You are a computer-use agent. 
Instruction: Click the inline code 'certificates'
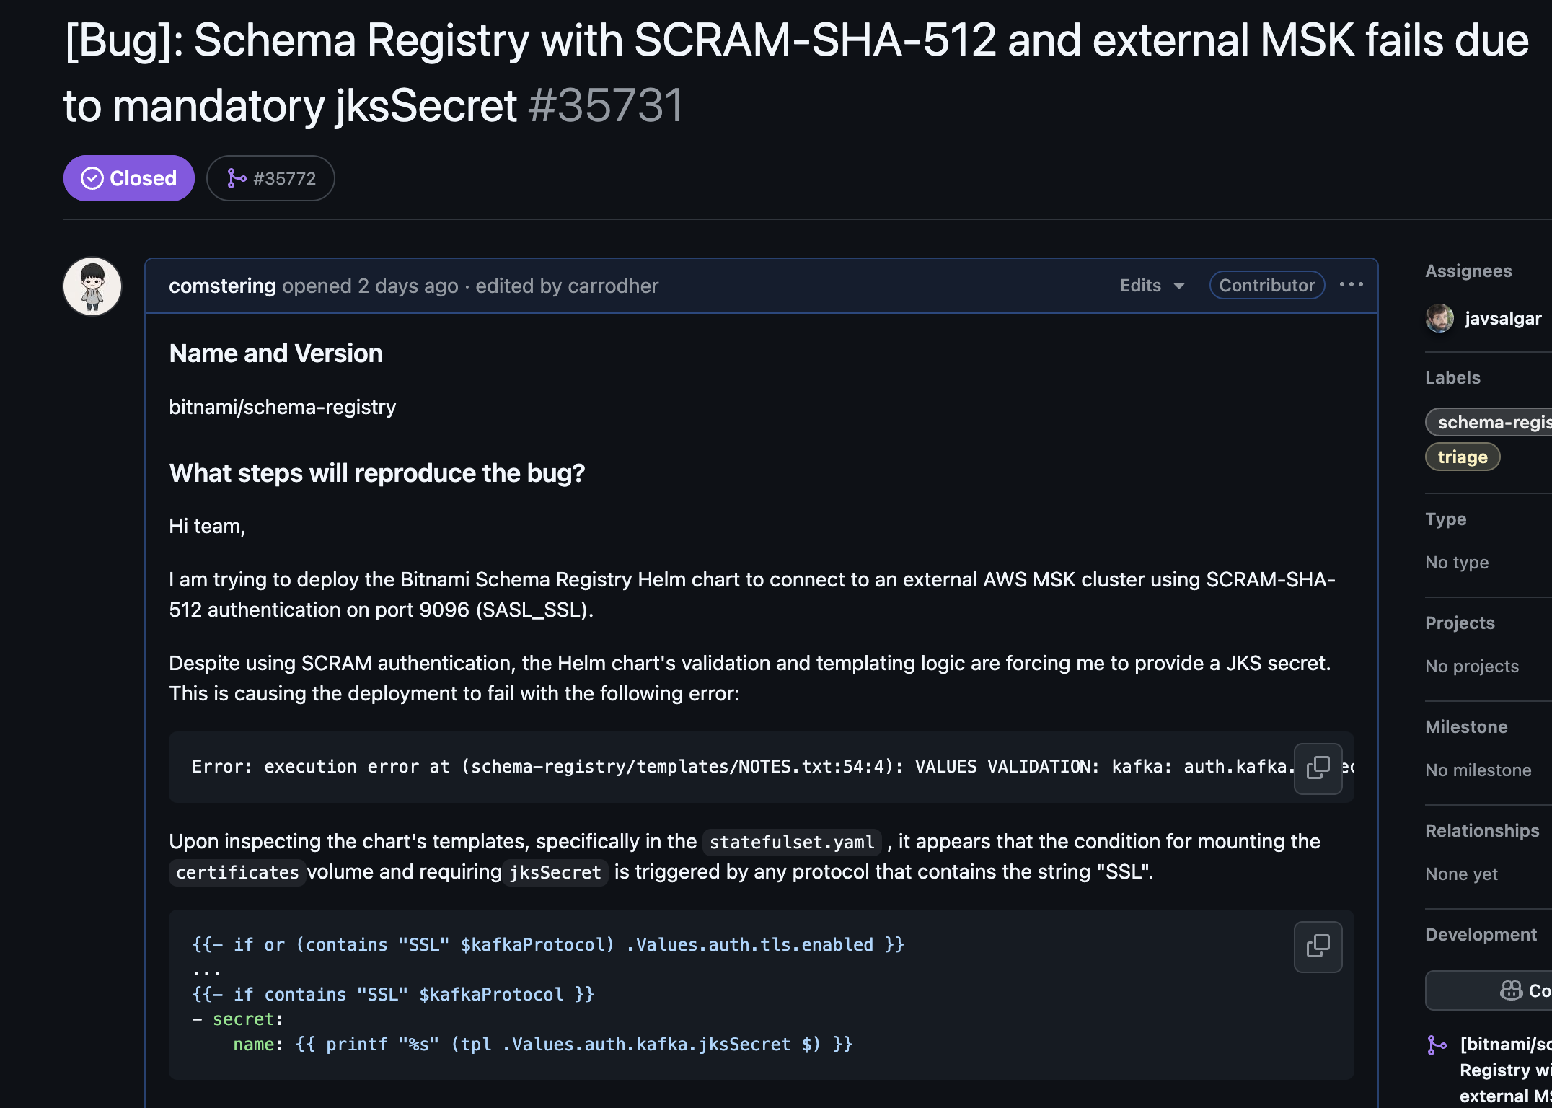tap(237, 872)
